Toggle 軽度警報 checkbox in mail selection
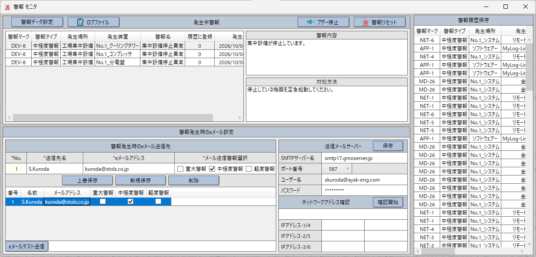Image resolution: width=536 pixels, height=257 pixels. point(249,169)
